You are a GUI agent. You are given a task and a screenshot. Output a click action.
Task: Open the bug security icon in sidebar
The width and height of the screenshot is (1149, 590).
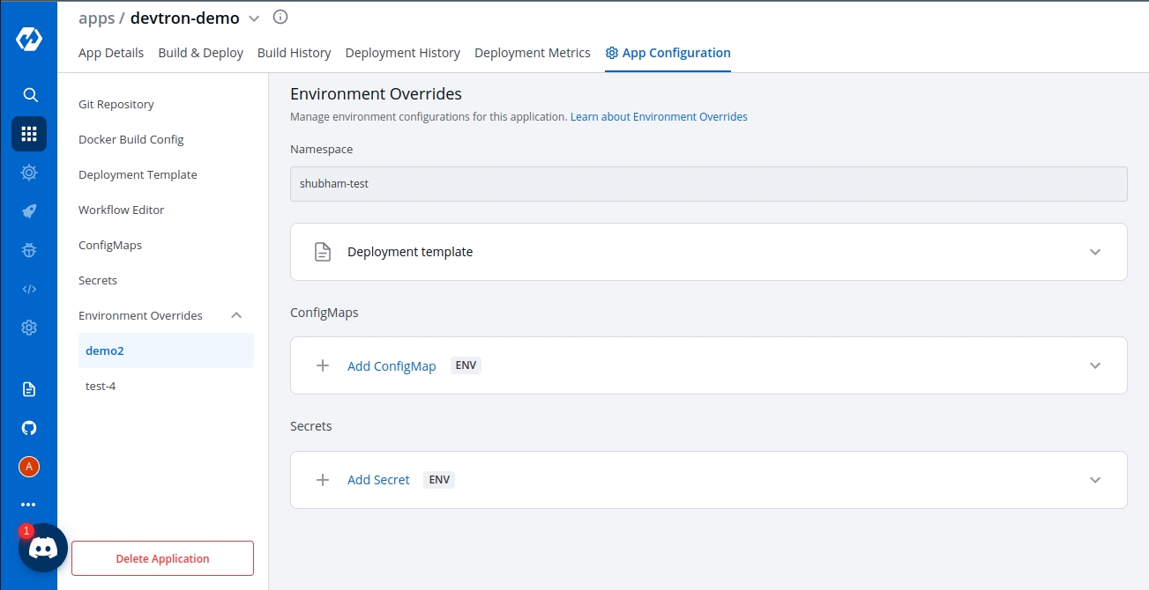[x=29, y=250]
